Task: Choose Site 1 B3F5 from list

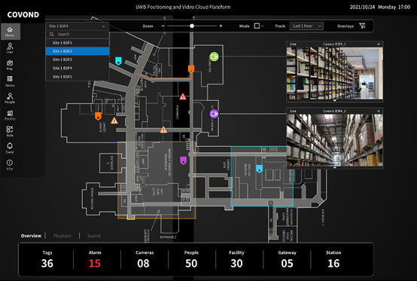Action: tap(77, 77)
